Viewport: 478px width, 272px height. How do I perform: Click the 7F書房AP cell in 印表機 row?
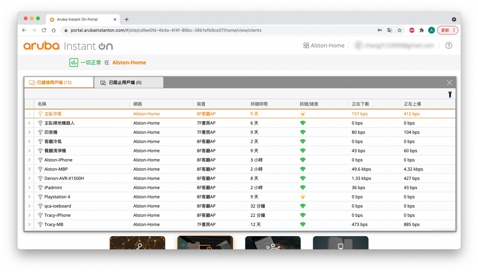[206, 132]
